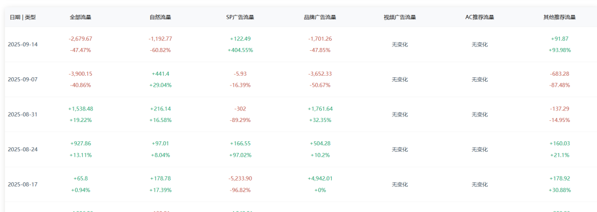Click the +166.55 SP ad value
The height and width of the screenshot is (212, 597).
point(240,144)
